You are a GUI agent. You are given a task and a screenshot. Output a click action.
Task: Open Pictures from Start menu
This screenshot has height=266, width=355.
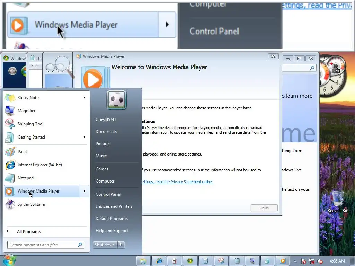click(103, 144)
